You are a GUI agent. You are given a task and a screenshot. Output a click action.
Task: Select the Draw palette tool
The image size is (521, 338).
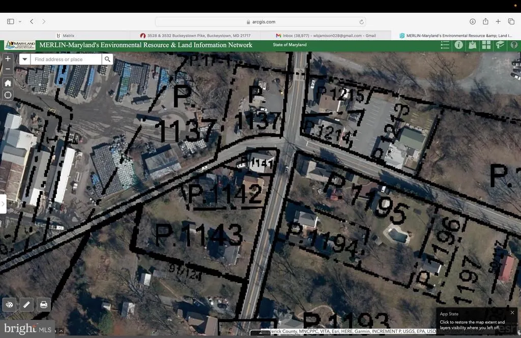click(x=9, y=304)
